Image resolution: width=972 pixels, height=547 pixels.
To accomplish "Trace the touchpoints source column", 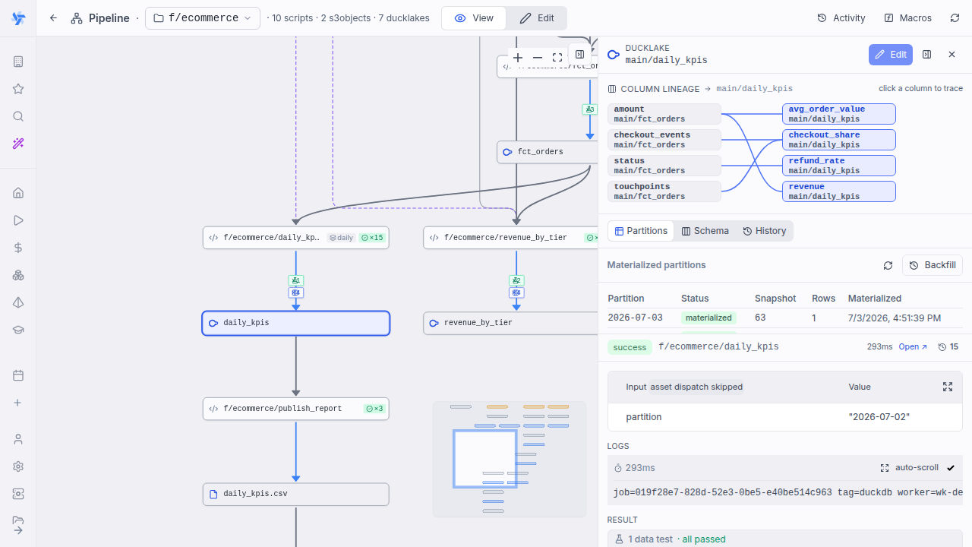I will tap(664, 191).
